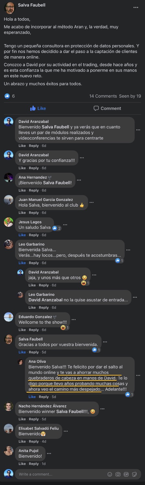This screenshot has width=145, height=485.
Task: Open Salva Faubell's profile picture in header
Action: click(x=9, y=7)
